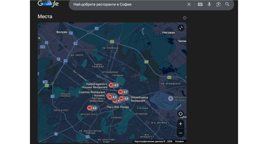The image size is (268, 144).
Task: Click the ОВЧА КУПЕЛ district label
Action: [x=61, y=110]
